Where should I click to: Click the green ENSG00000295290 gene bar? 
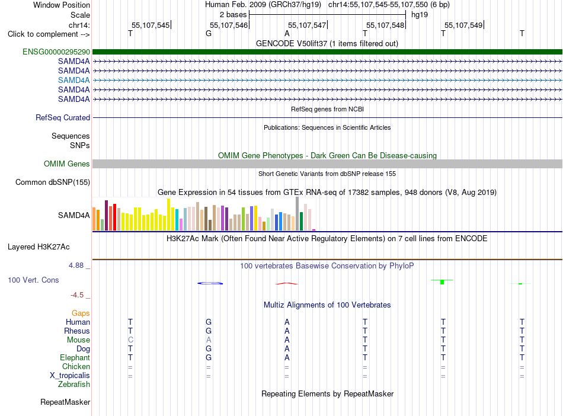pyautogui.click(x=327, y=52)
